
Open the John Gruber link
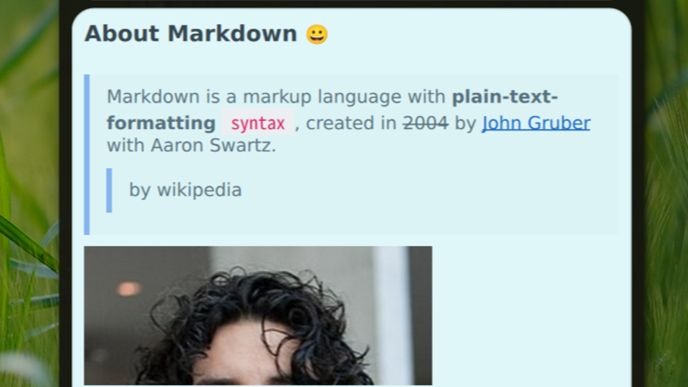[x=536, y=123]
